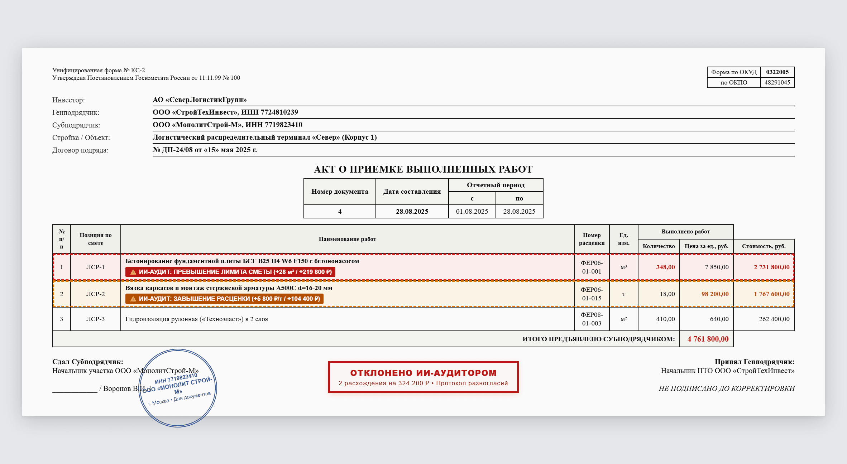Select the estimate position ЛСР-3

pos(95,319)
